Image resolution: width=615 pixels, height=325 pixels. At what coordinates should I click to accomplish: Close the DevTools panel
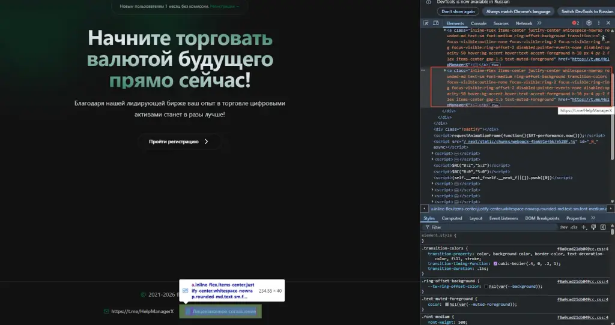[x=608, y=23]
